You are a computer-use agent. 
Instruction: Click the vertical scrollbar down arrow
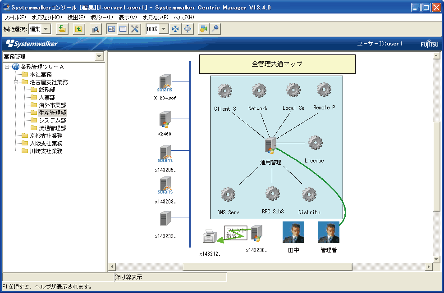pyautogui.click(x=436, y=259)
